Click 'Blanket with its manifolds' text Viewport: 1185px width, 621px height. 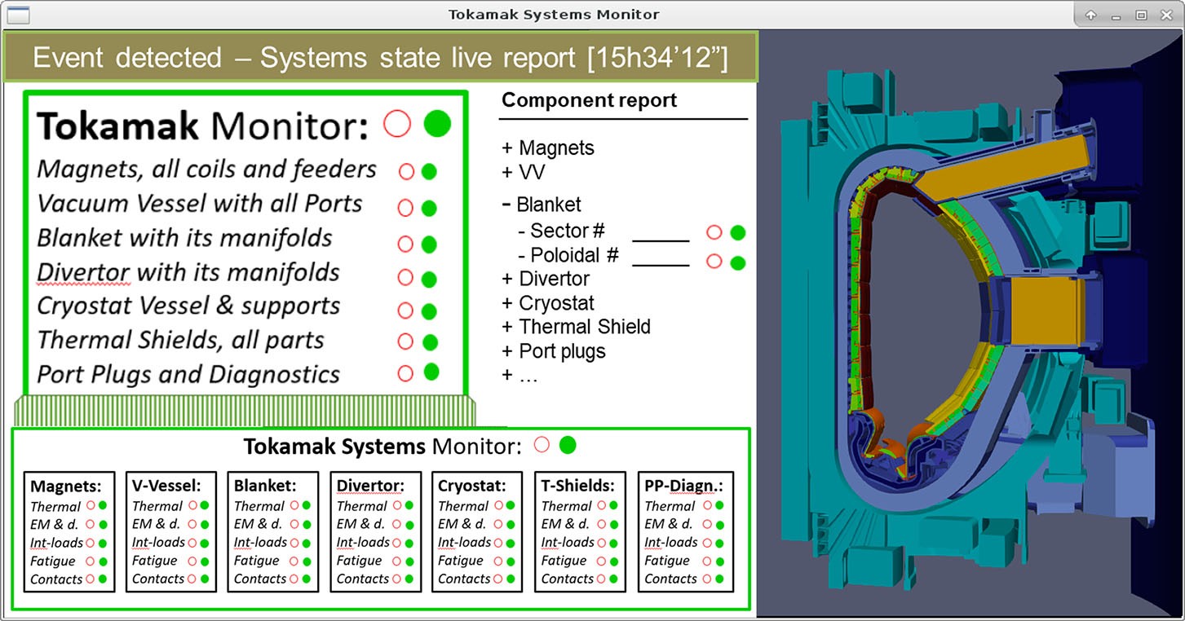point(185,238)
